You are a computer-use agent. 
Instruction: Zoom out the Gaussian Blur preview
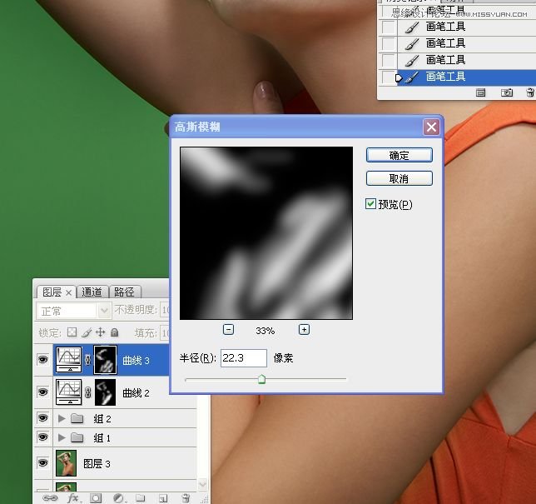[228, 330]
